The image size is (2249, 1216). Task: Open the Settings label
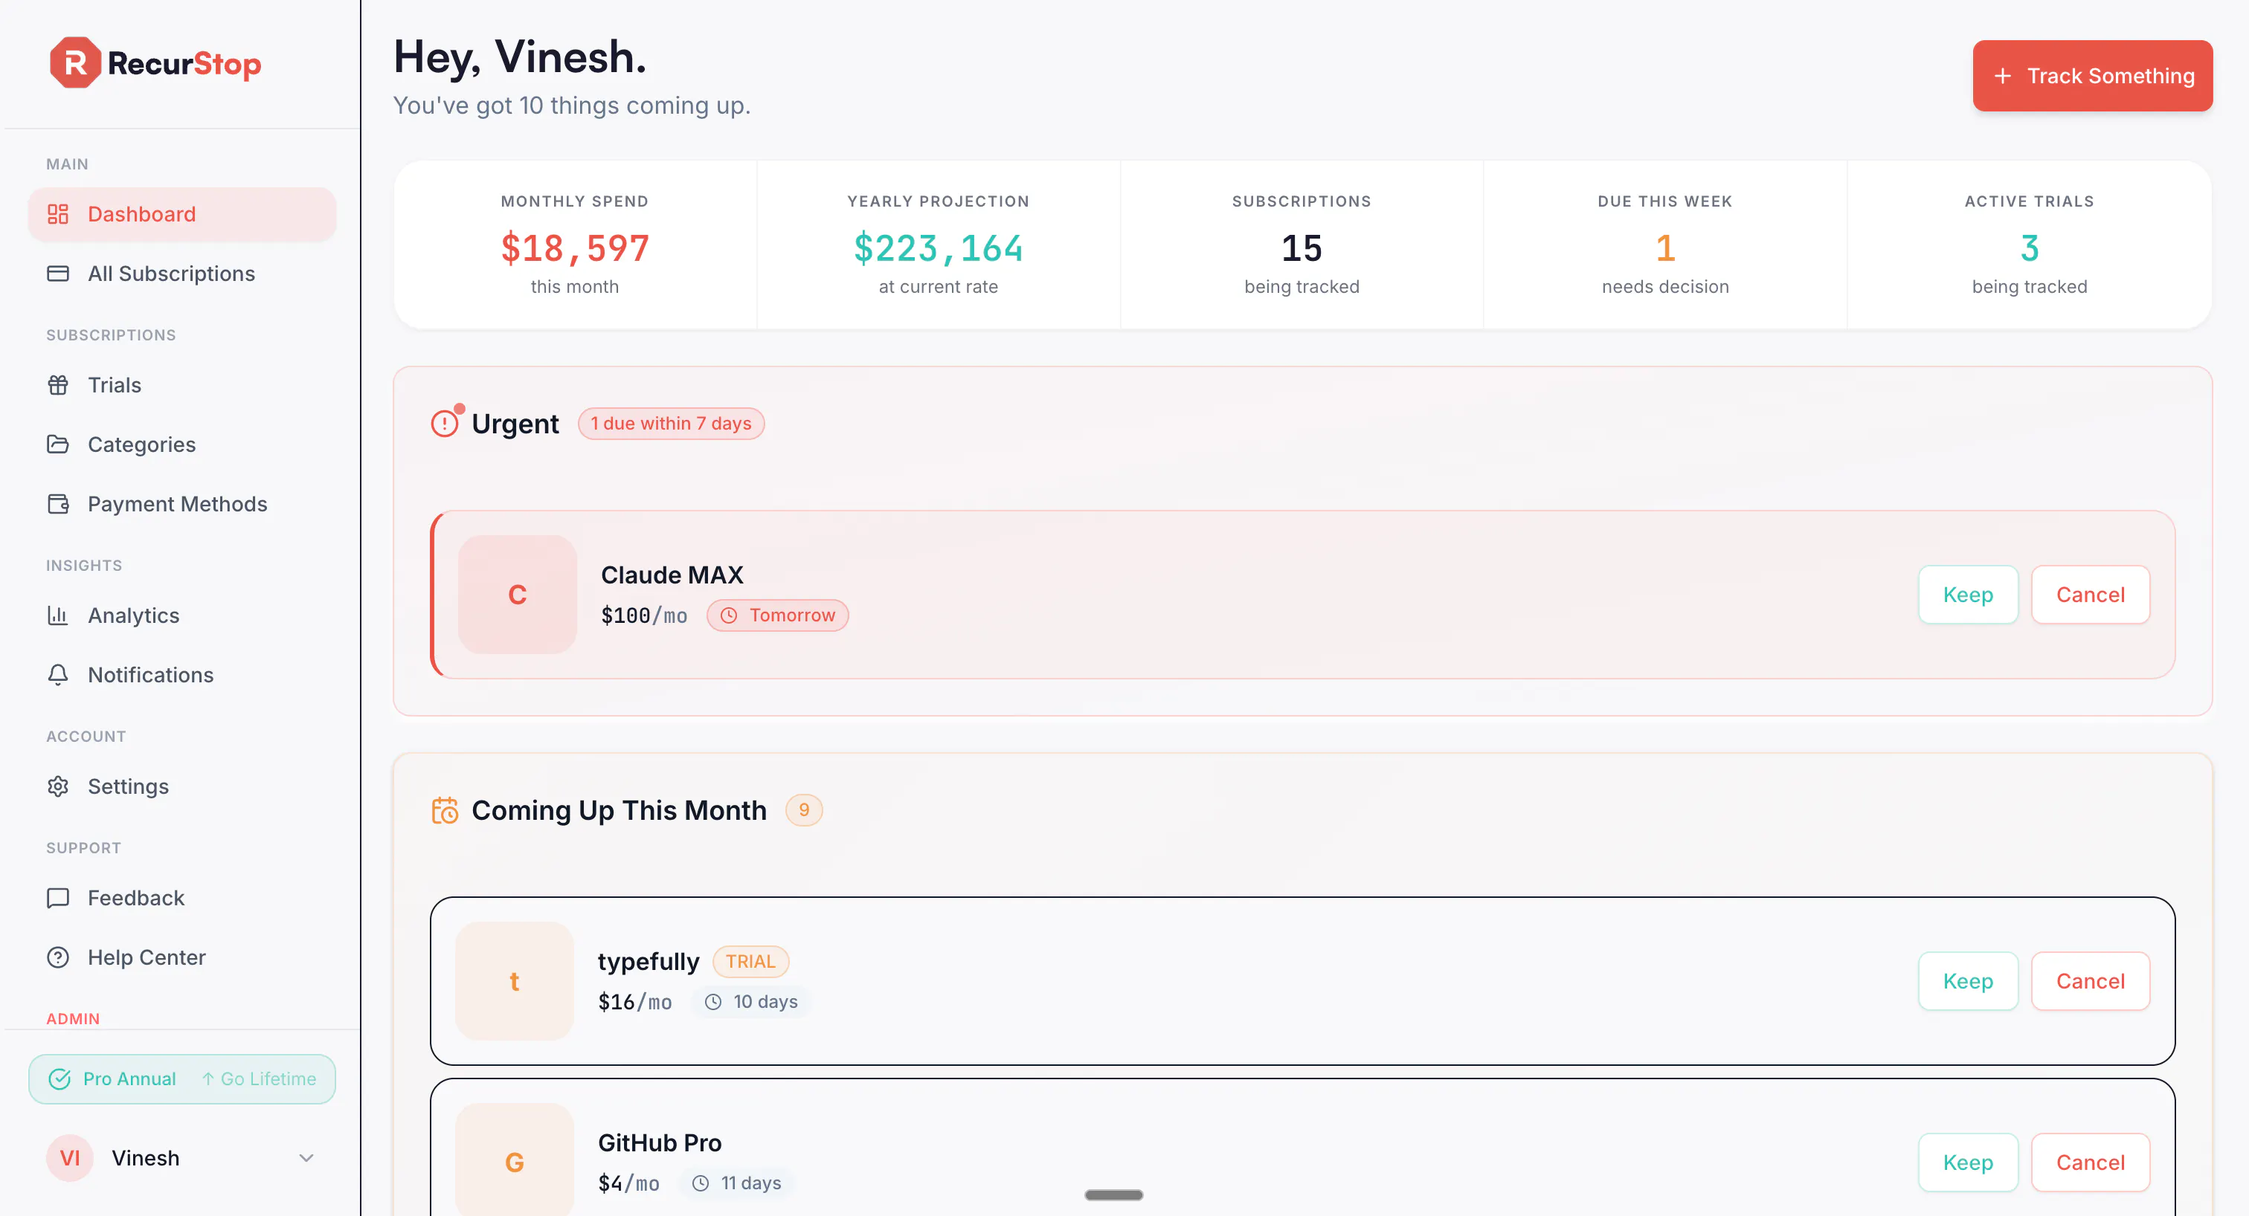pyautogui.click(x=129, y=786)
